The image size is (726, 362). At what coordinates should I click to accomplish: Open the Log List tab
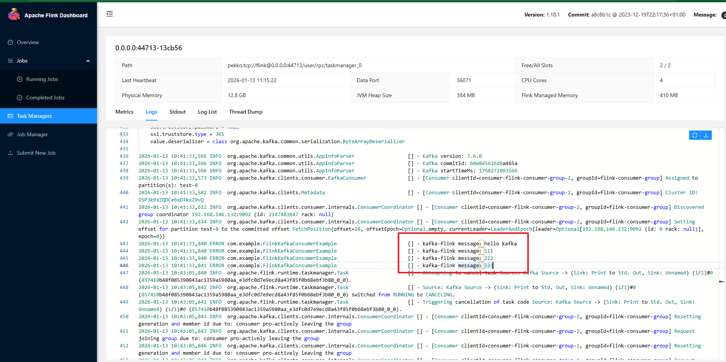207,112
